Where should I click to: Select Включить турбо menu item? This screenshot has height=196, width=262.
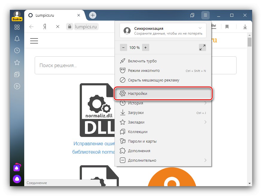(163, 61)
